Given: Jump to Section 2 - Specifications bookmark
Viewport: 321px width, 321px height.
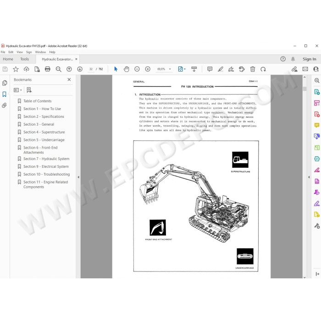Looking at the screenshot, I should pos(44,116).
